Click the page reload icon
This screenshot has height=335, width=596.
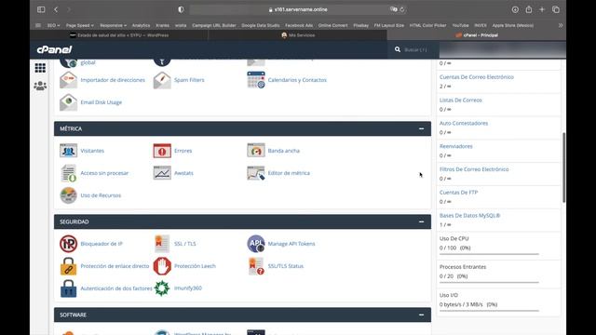click(402, 9)
